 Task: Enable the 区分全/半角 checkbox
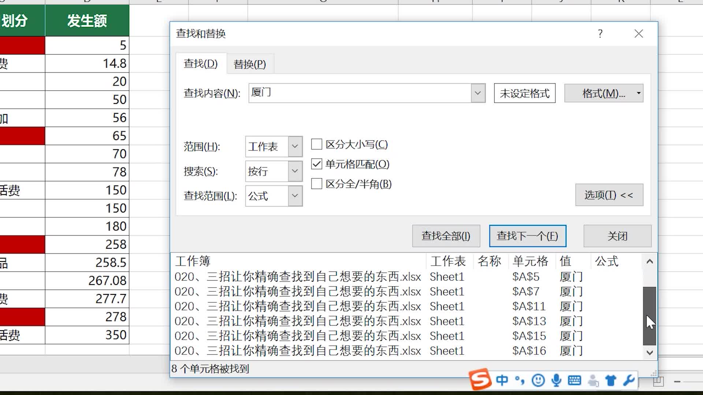click(x=316, y=184)
